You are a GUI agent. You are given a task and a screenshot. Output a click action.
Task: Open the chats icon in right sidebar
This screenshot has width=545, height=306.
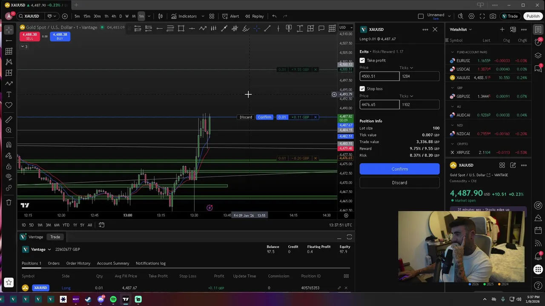tap(538, 68)
